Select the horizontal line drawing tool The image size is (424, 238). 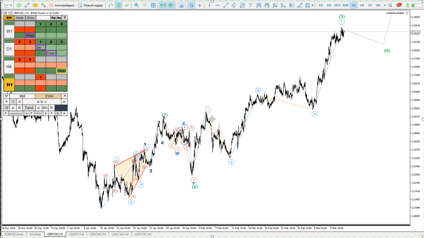click(218, 5)
